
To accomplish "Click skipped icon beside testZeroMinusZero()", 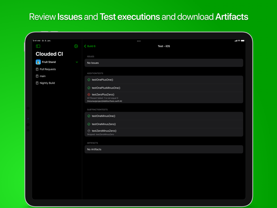I will tap(89, 131).
